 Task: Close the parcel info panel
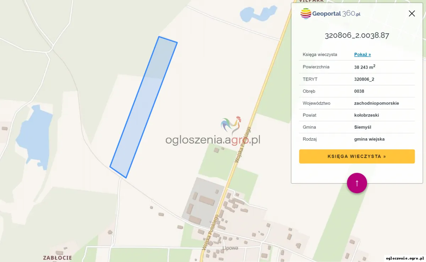(x=412, y=14)
